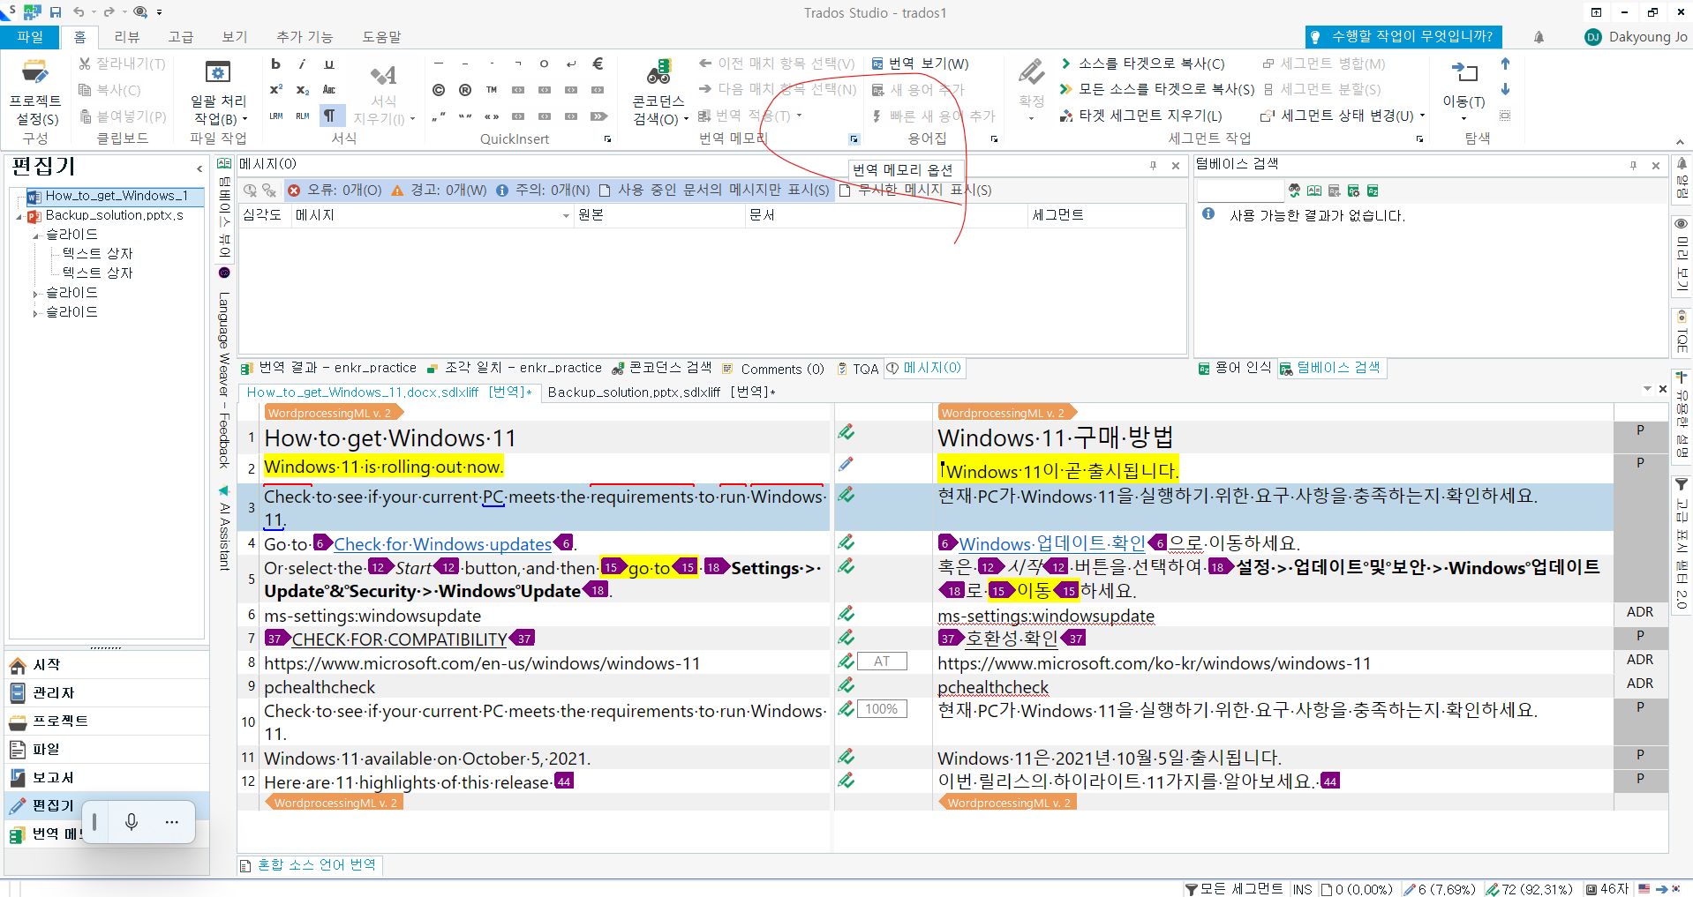Click the Translation View (번역 보기) button
The image size is (1693, 897).
pos(920,64)
